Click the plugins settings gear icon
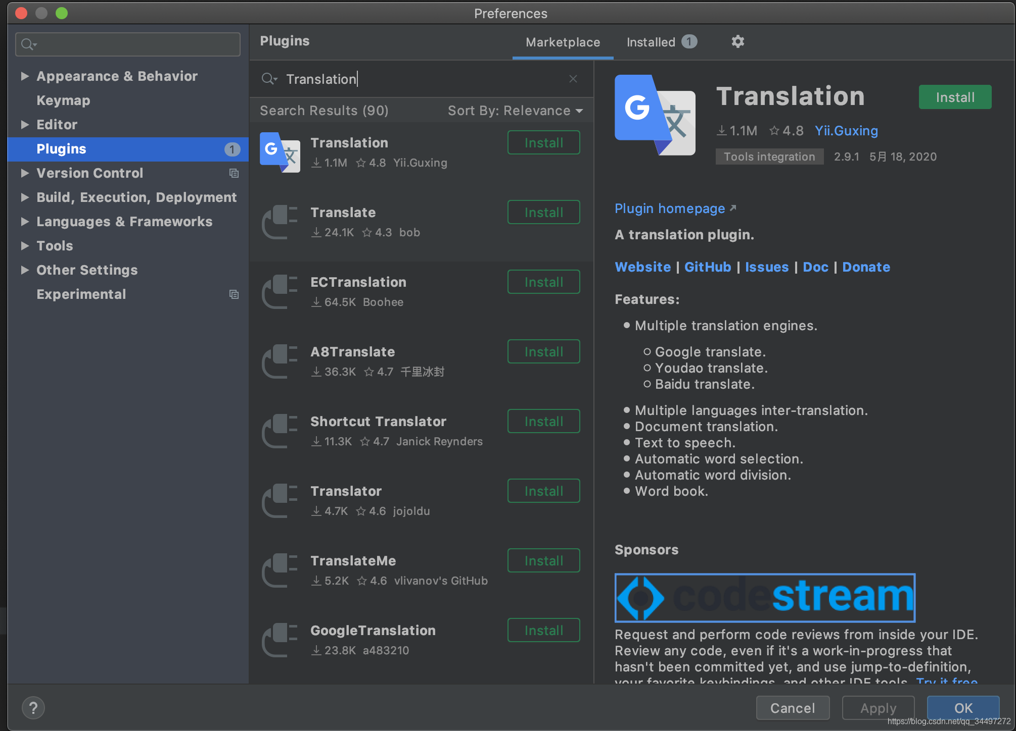1016x731 pixels. pyautogui.click(x=737, y=42)
